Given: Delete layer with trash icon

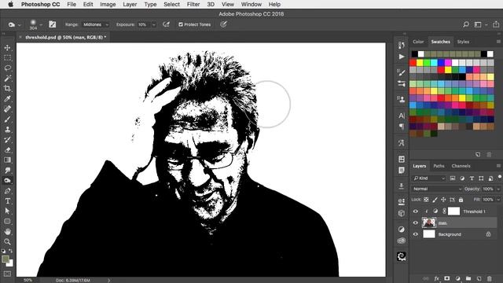Looking at the screenshot, I should point(489,278).
